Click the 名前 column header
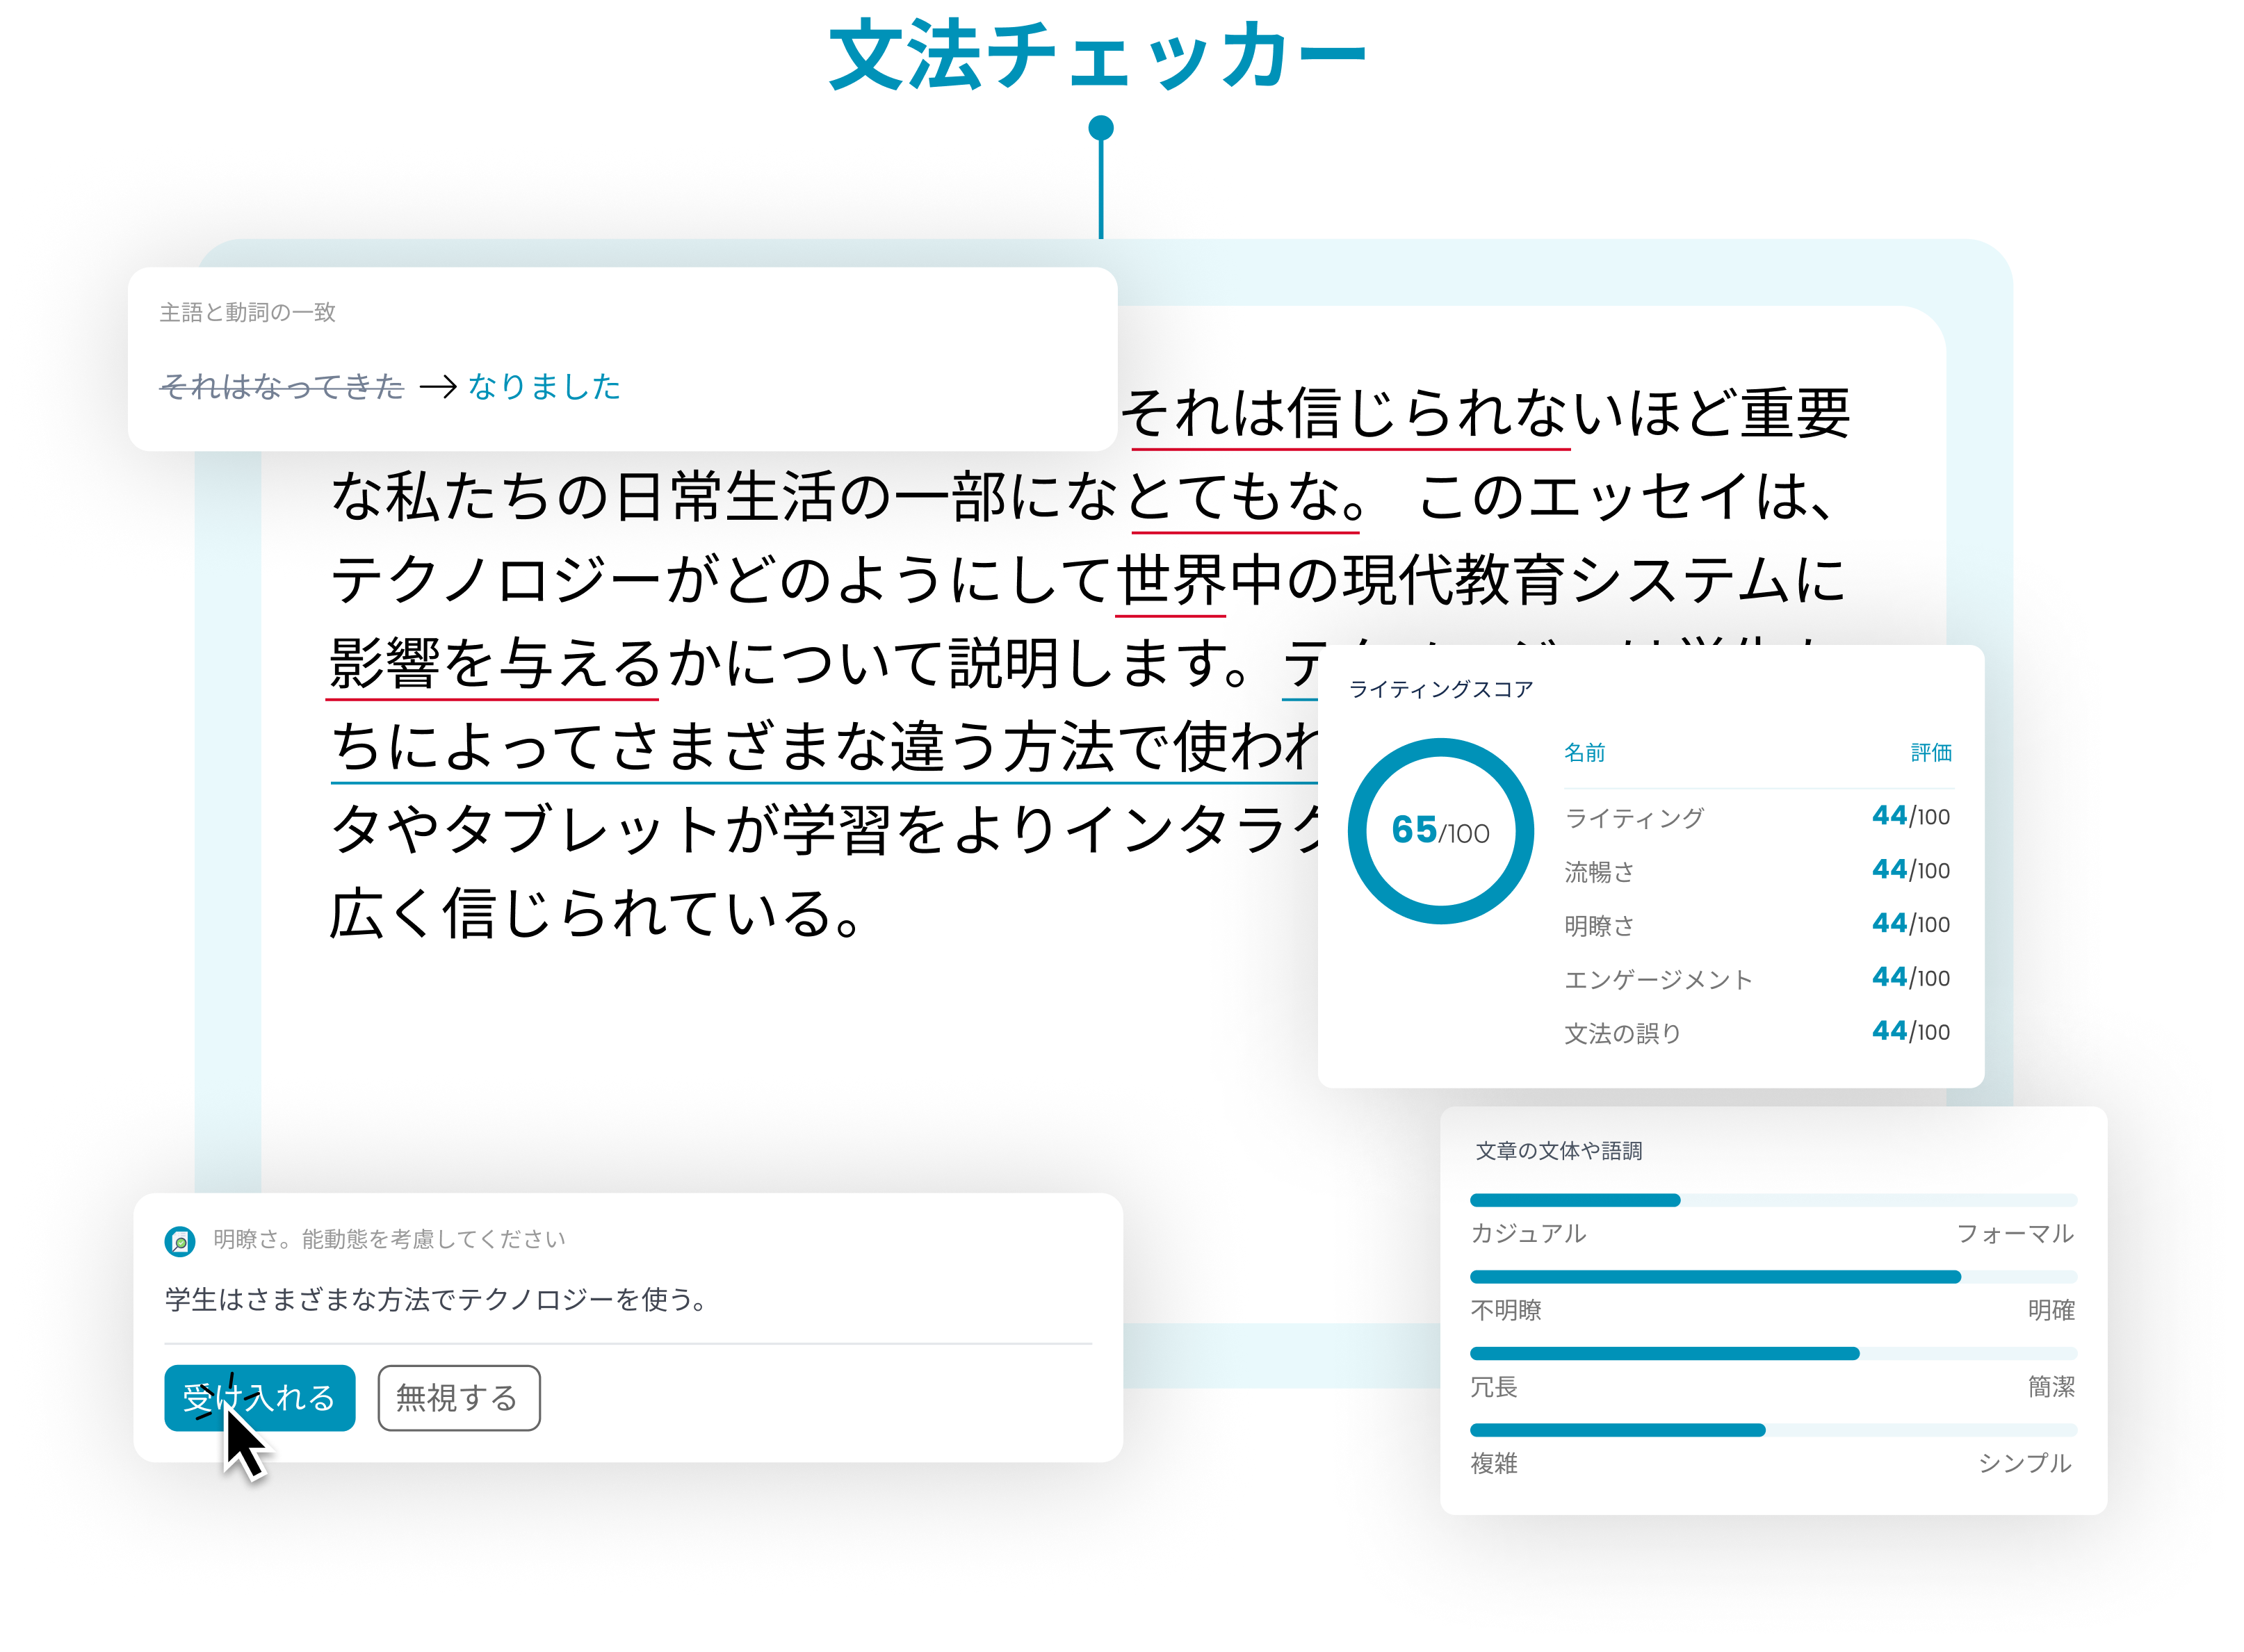The image size is (2244, 1652). [x=1586, y=752]
